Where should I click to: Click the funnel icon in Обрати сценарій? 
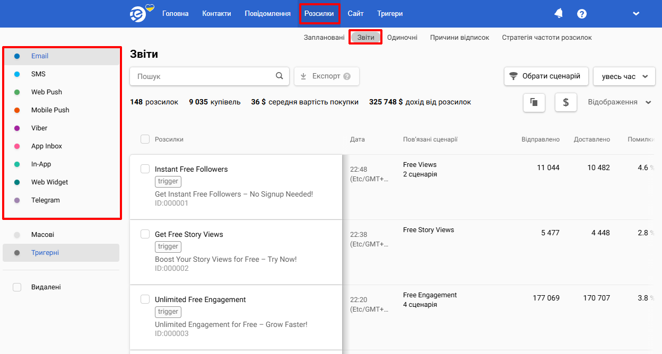click(x=513, y=76)
